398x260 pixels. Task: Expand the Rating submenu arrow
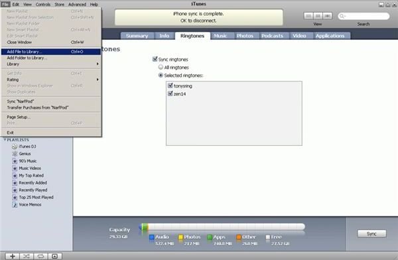pyautogui.click(x=98, y=80)
